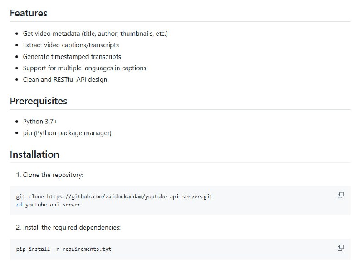Viewport: 363px width, 269px height.
Task: Copy the pip install command
Action: click(340, 248)
